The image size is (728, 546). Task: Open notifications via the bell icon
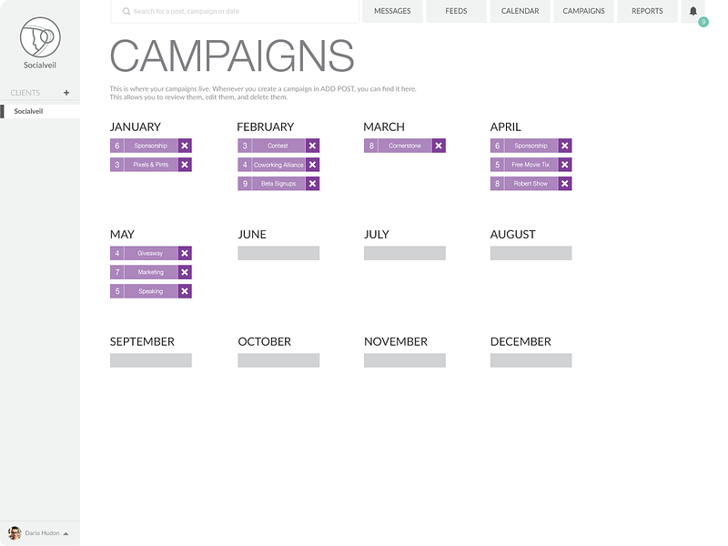pyautogui.click(x=693, y=11)
